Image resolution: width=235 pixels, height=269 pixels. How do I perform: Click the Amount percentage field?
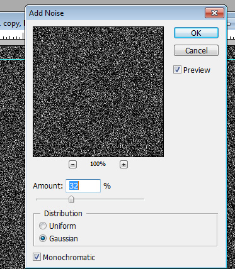(x=83, y=186)
